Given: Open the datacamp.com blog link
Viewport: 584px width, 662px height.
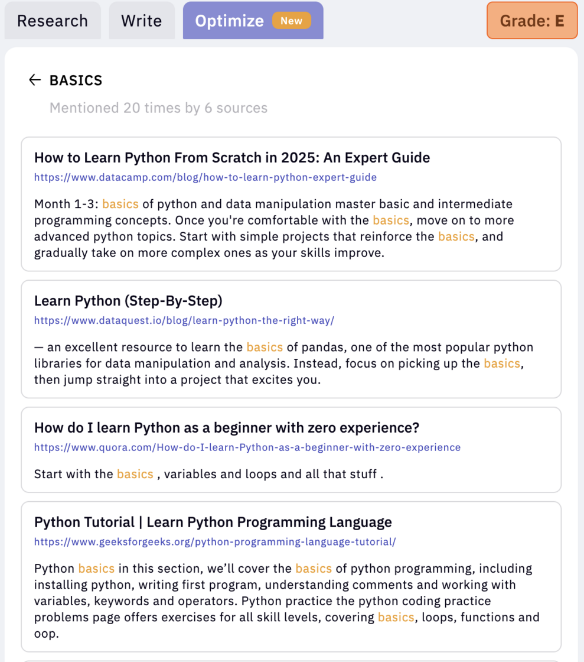Looking at the screenshot, I should point(205,177).
